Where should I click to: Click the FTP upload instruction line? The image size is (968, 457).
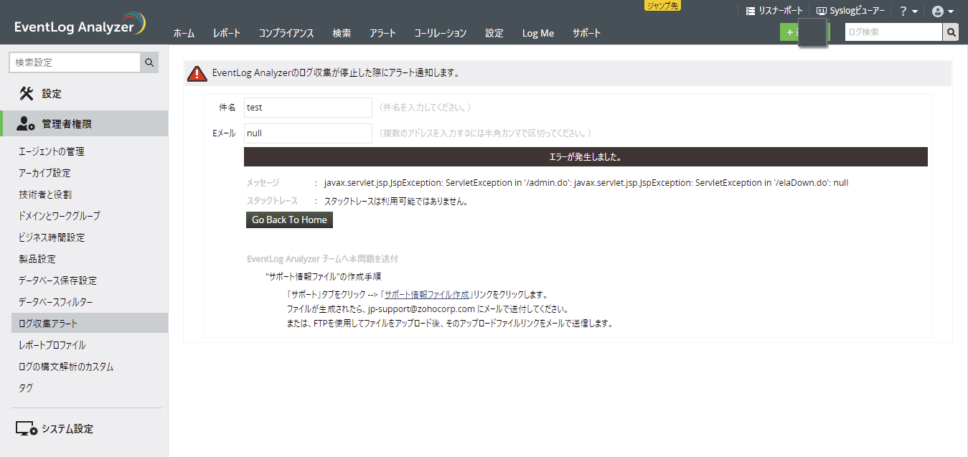(x=449, y=324)
